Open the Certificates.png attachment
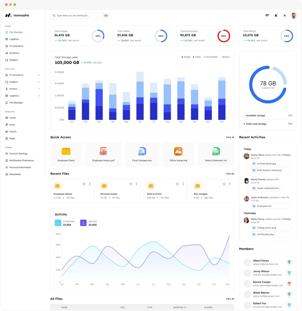The width and height of the screenshot is (302, 311). point(270,234)
